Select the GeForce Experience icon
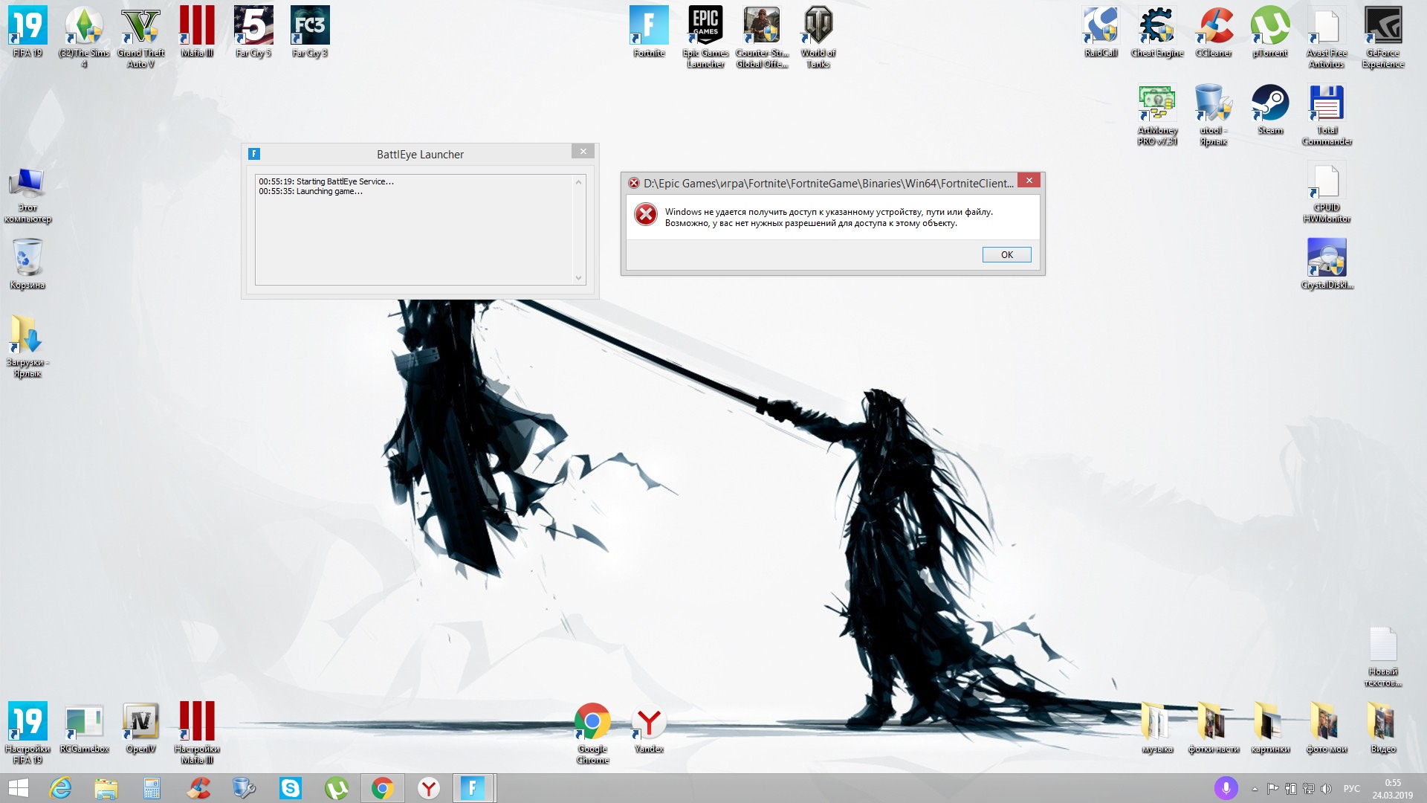Screen dimensions: 1427x803 [1383, 37]
